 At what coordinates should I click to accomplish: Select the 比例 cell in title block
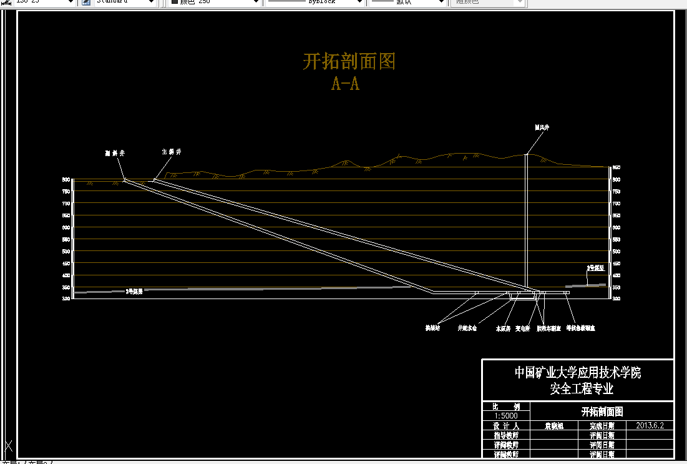(507, 407)
